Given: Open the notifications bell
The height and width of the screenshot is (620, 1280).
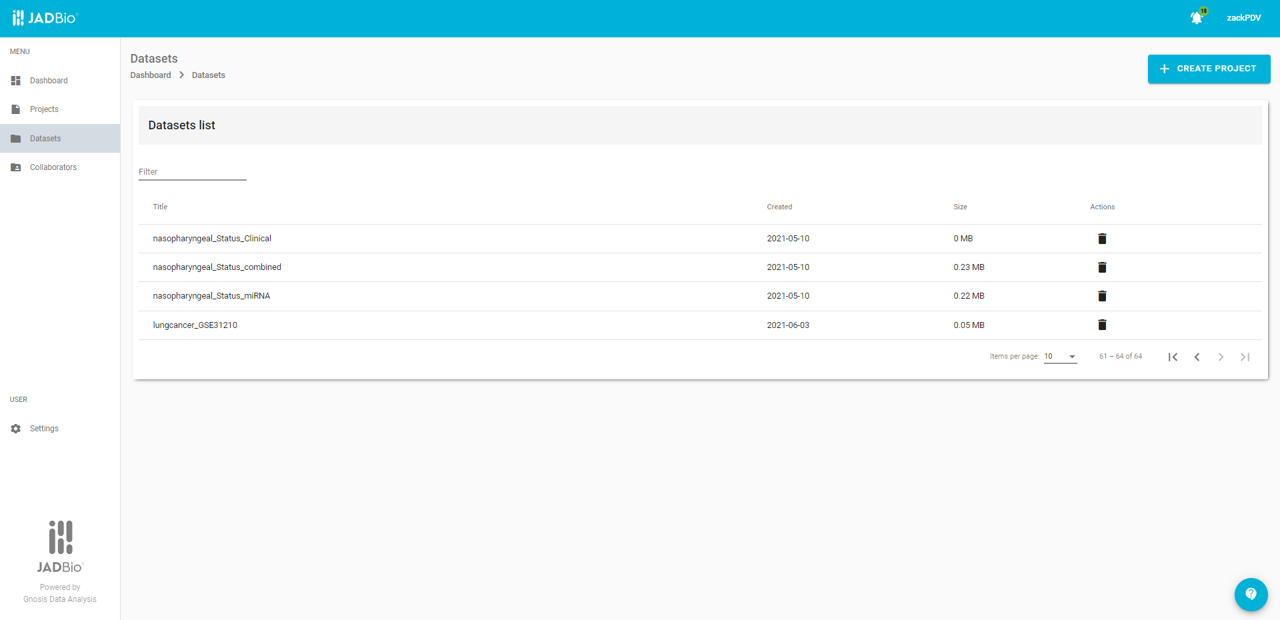Looking at the screenshot, I should click(x=1197, y=17).
